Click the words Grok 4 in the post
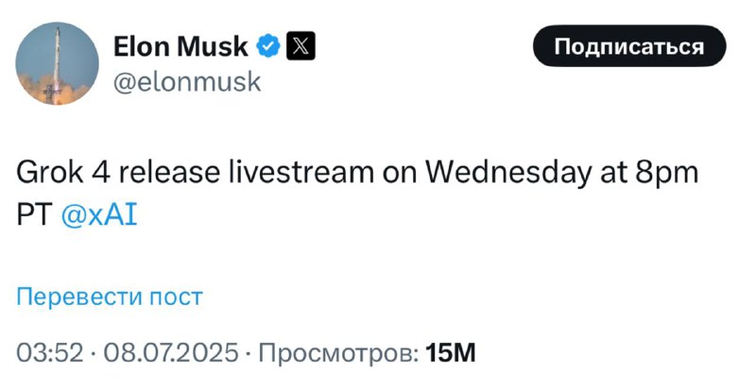This screenshot has height=390, width=756. [x=63, y=173]
